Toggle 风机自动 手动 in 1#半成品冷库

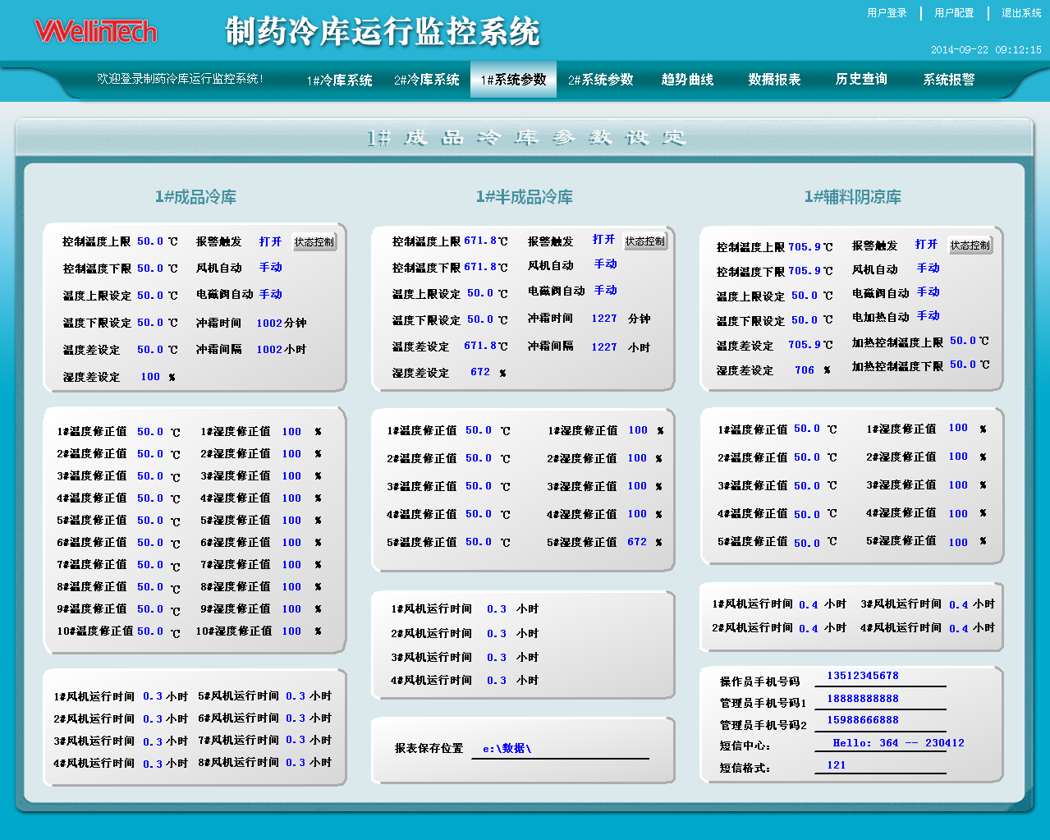(605, 264)
